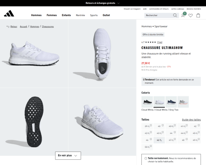Click the Retour breadcrumb link

(x=14, y=26)
